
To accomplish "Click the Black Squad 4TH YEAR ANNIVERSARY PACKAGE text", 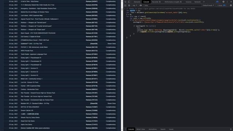I will click(38, 33).
